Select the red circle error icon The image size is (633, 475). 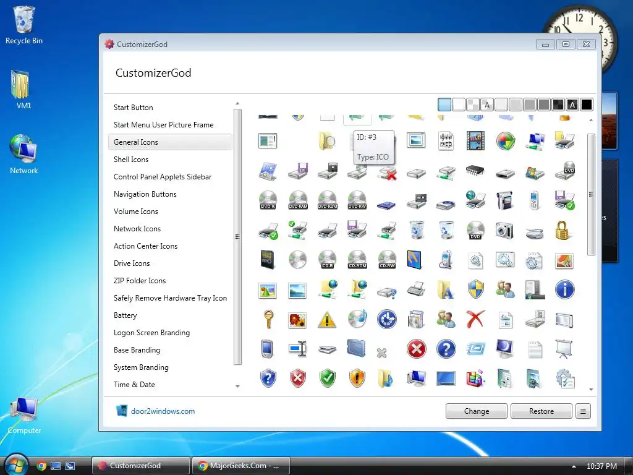pyautogui.click(x=416, y=349)
